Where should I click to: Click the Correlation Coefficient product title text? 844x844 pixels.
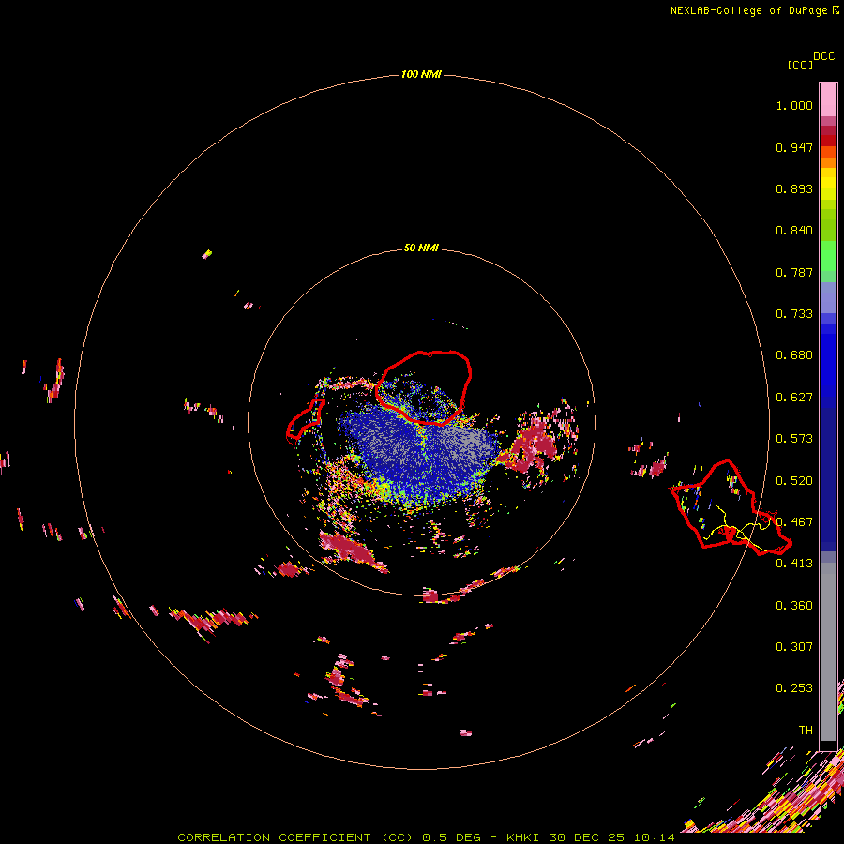(x=295, y=837)
